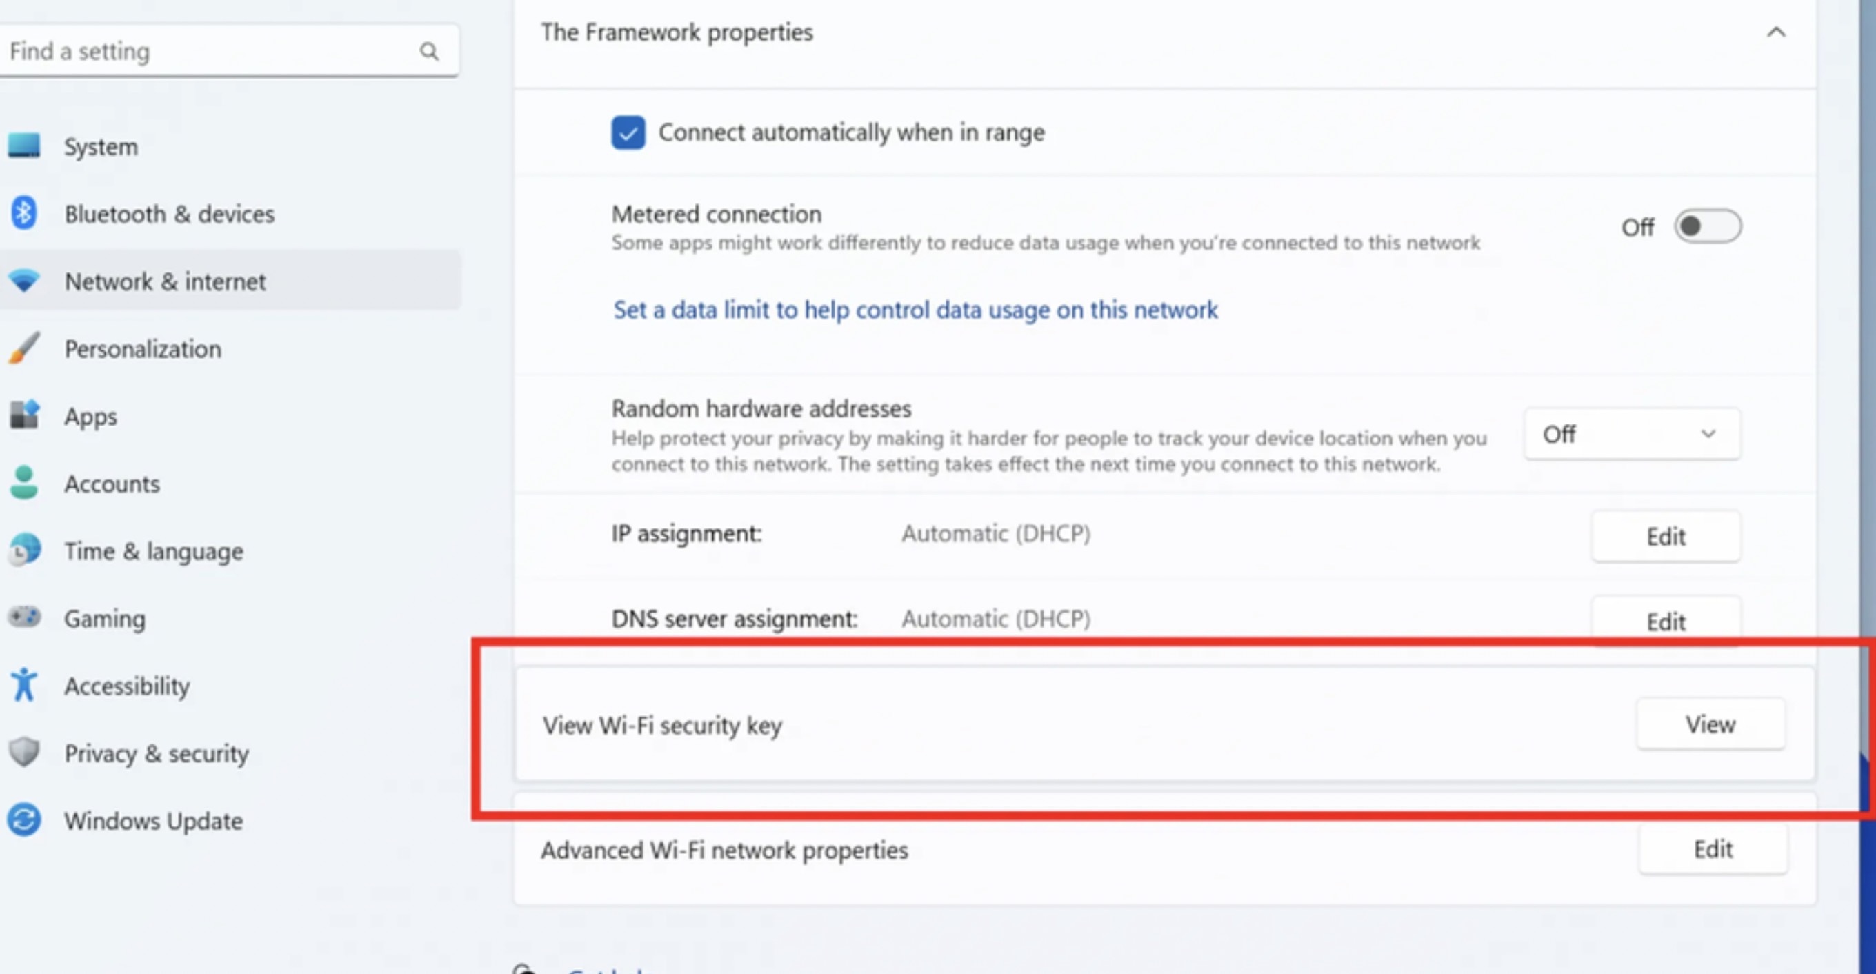Open Privacy & security settings

pyautogui.click(x=156, y=753)
